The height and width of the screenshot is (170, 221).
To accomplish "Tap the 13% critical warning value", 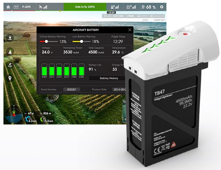I will 63,41.
